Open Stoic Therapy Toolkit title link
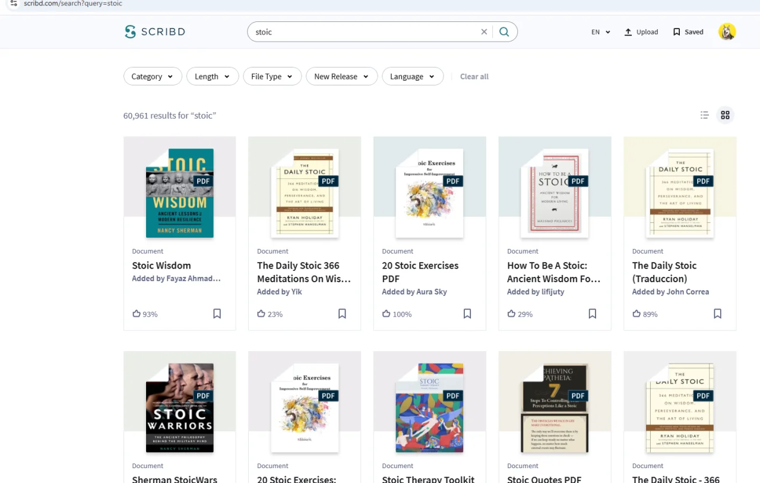This screenshot has height=483, width=760. 429,479
